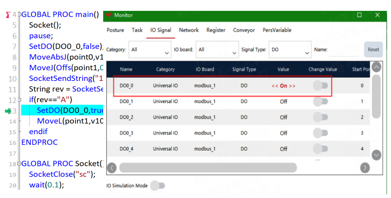Open the Signal Type DO dropdown
Image resolution: width=391 pixels, height=198 pixels.
pyautogui.click(x=290, y=49)
